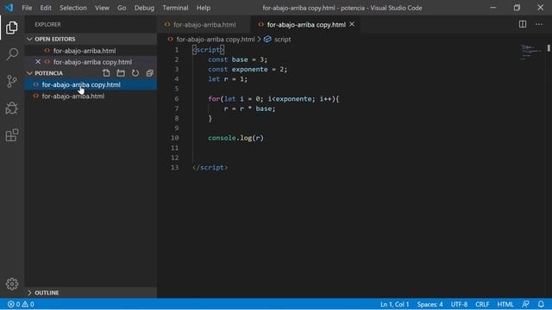Screen dimensions: 552x310
Task: Open the Terminal menu
Action: [175, 8]
